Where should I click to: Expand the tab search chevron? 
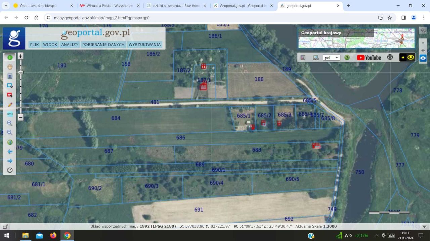(x=6, y=6)
